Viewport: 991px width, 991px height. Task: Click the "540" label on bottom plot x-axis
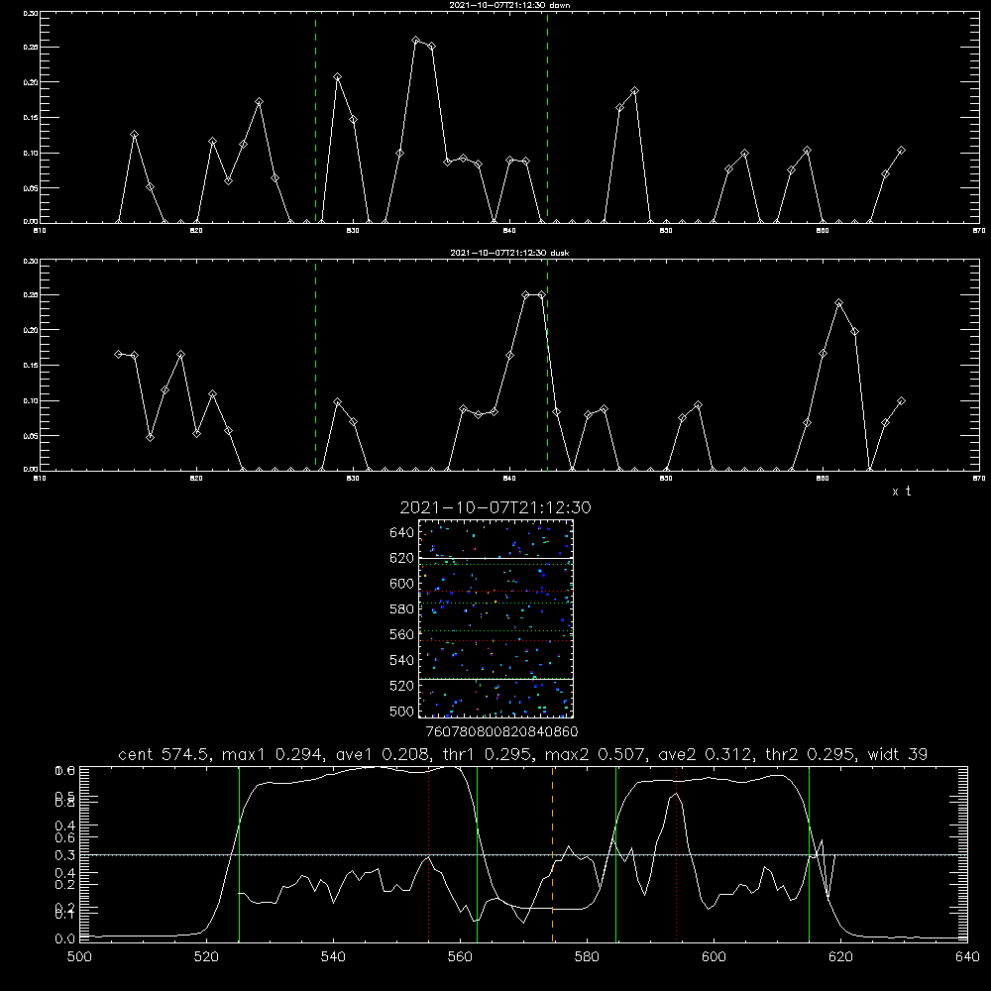(333, 957)
